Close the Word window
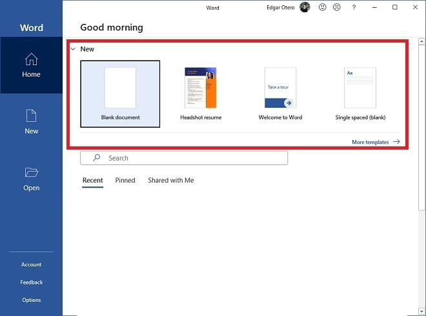This screenshot has width=426, height=316. click(x=416, y=7)
